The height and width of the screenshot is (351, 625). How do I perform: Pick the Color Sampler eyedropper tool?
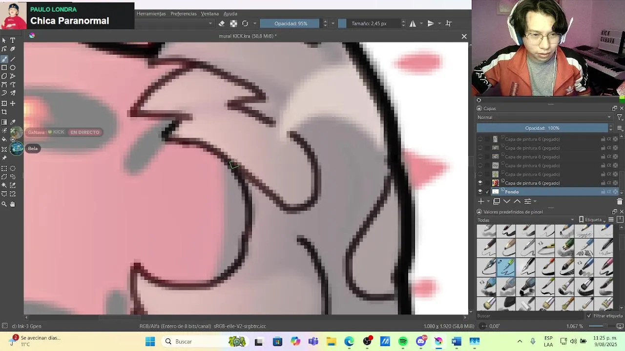click(x=13, y=122)
